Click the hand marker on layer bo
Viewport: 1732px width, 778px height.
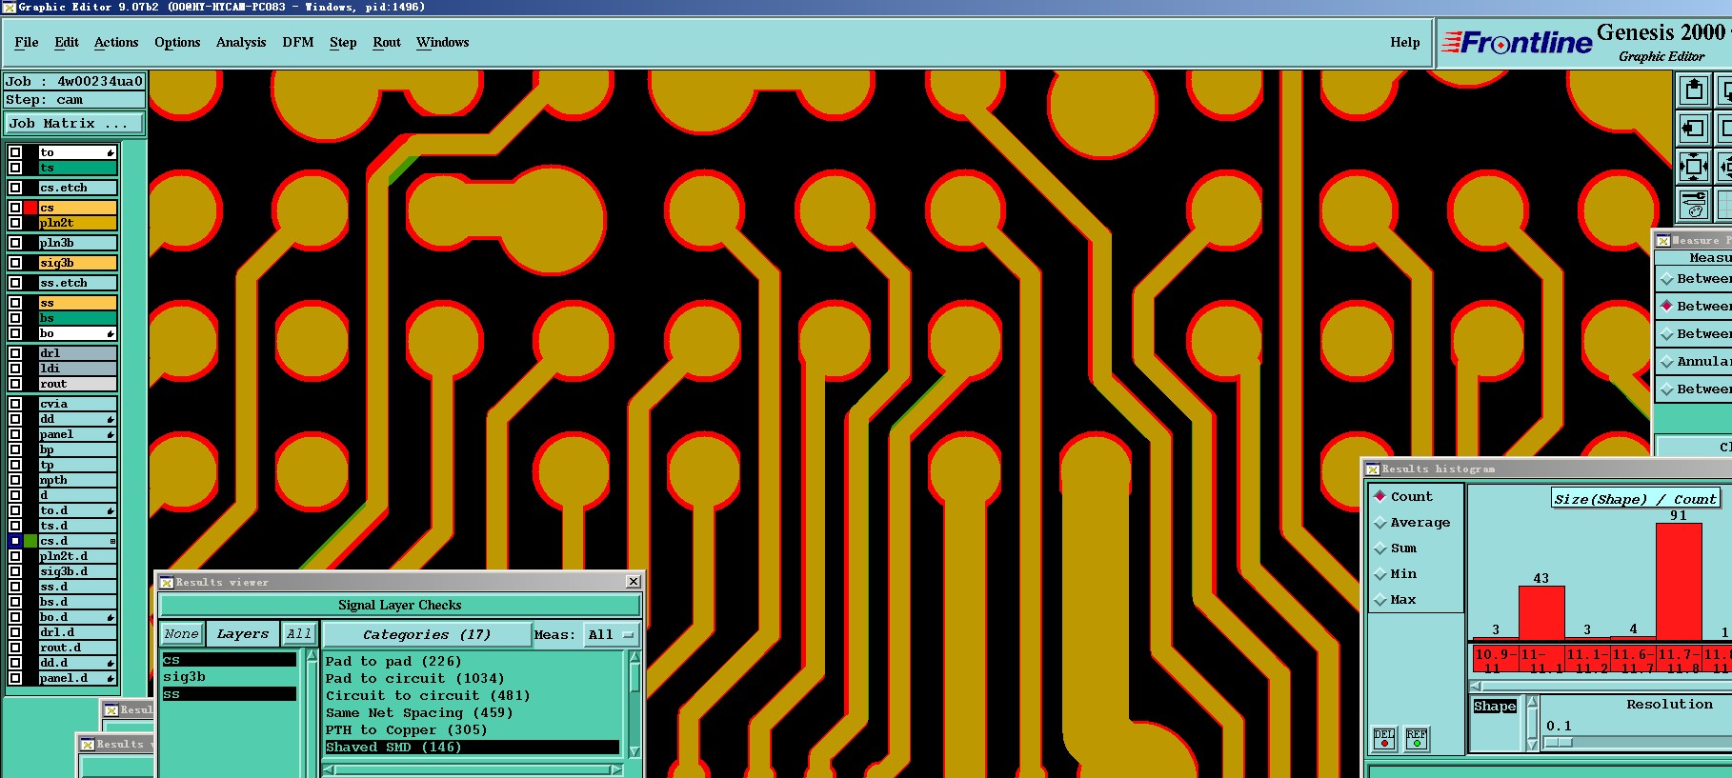(111, 334)
